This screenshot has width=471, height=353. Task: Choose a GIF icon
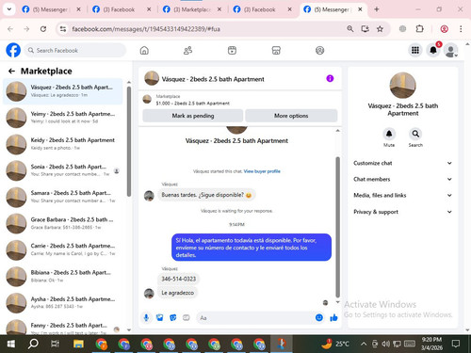click(187, 318)
